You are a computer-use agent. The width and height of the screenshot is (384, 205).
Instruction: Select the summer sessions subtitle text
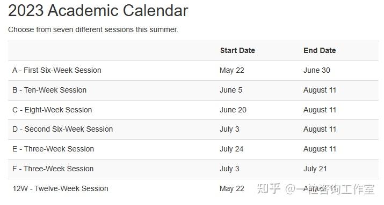93,29
